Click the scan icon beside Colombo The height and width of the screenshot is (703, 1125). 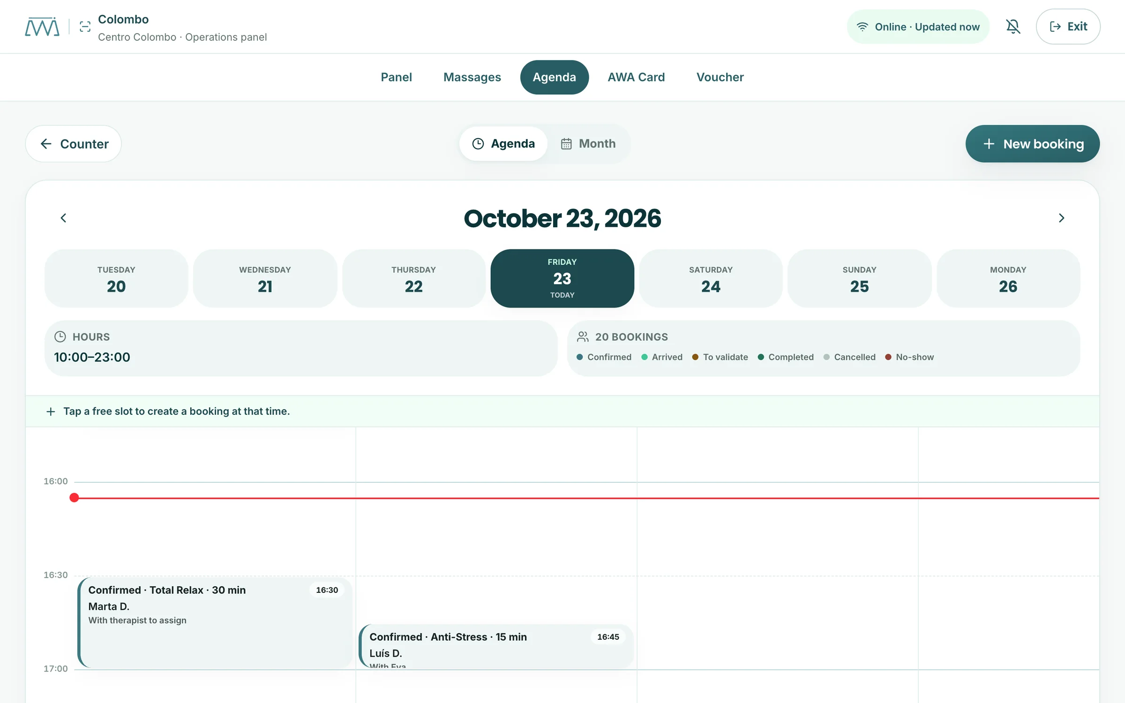click(85, 27)
